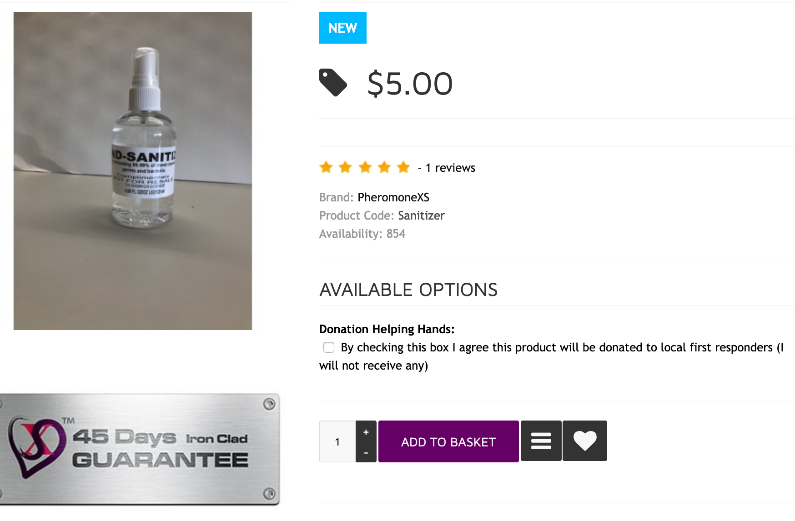Increase quantity with the plus button
This screenshot has width=795, height=521.
click(366, 432)
